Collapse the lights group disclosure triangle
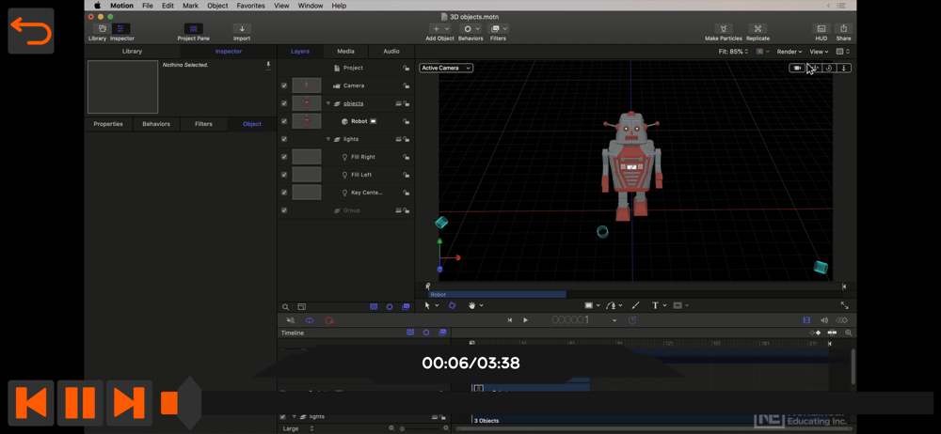 328,139
